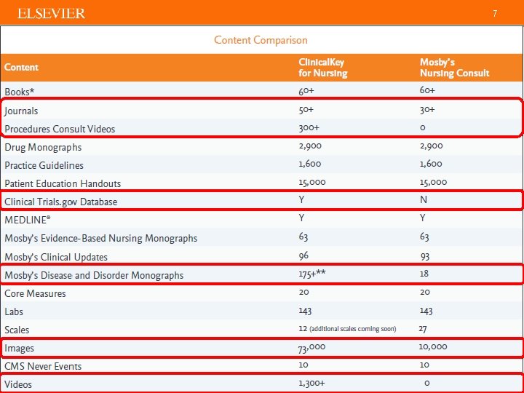524x393 pixels.
Task: Select 'Mosby's Disease and Disorder Monographs' label
Action: click(94, 275)
